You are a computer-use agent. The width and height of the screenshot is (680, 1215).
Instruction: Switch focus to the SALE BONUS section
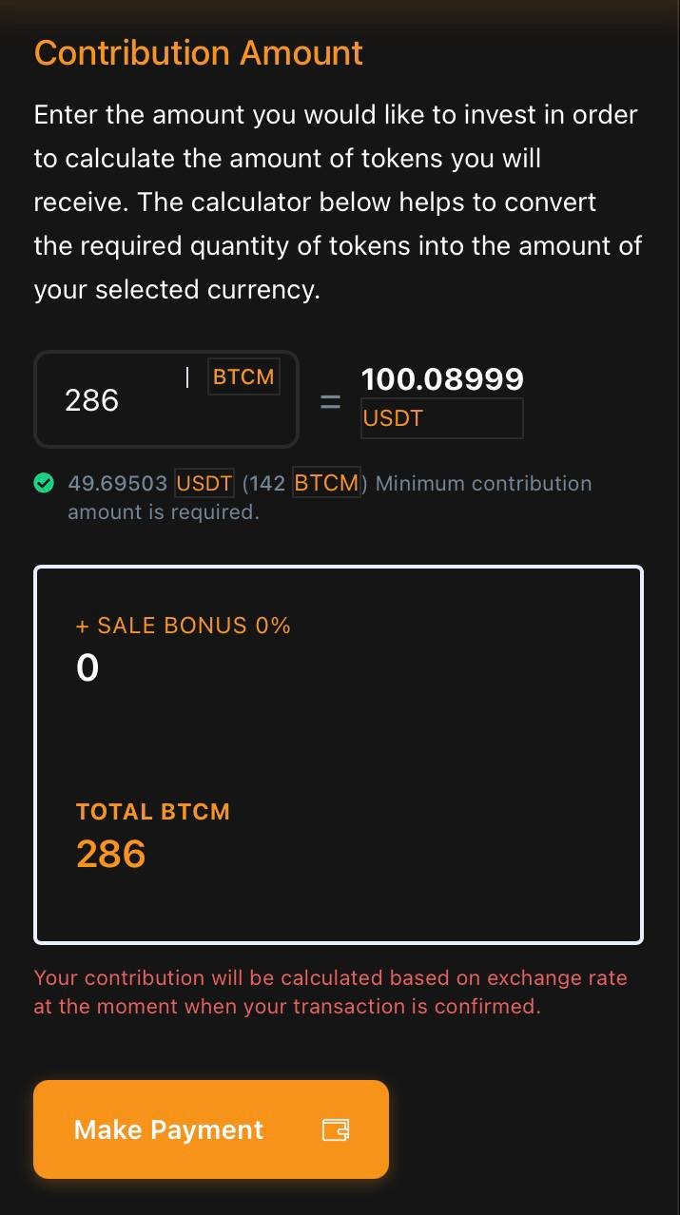pyautogui.click(x=184, y=626)
